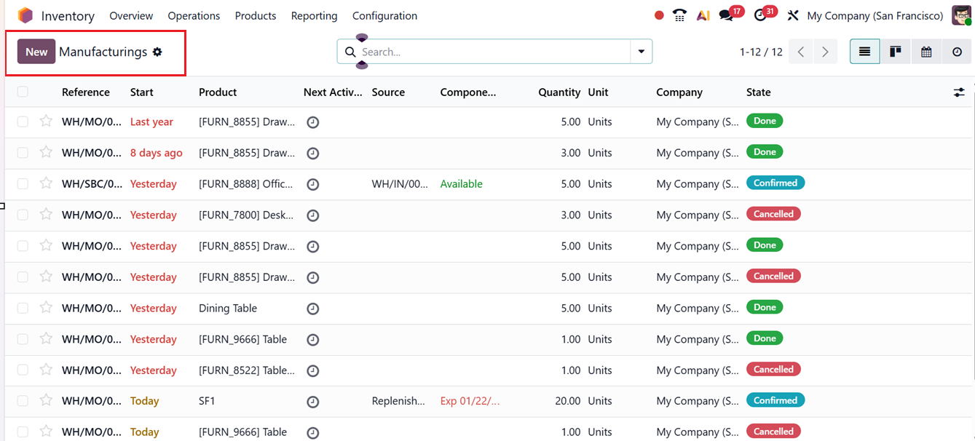Image resolution: width=975 pixels, height=441 pixels.
Task: Open the phone VoIP icon
Action: click(x=680, y=15)
